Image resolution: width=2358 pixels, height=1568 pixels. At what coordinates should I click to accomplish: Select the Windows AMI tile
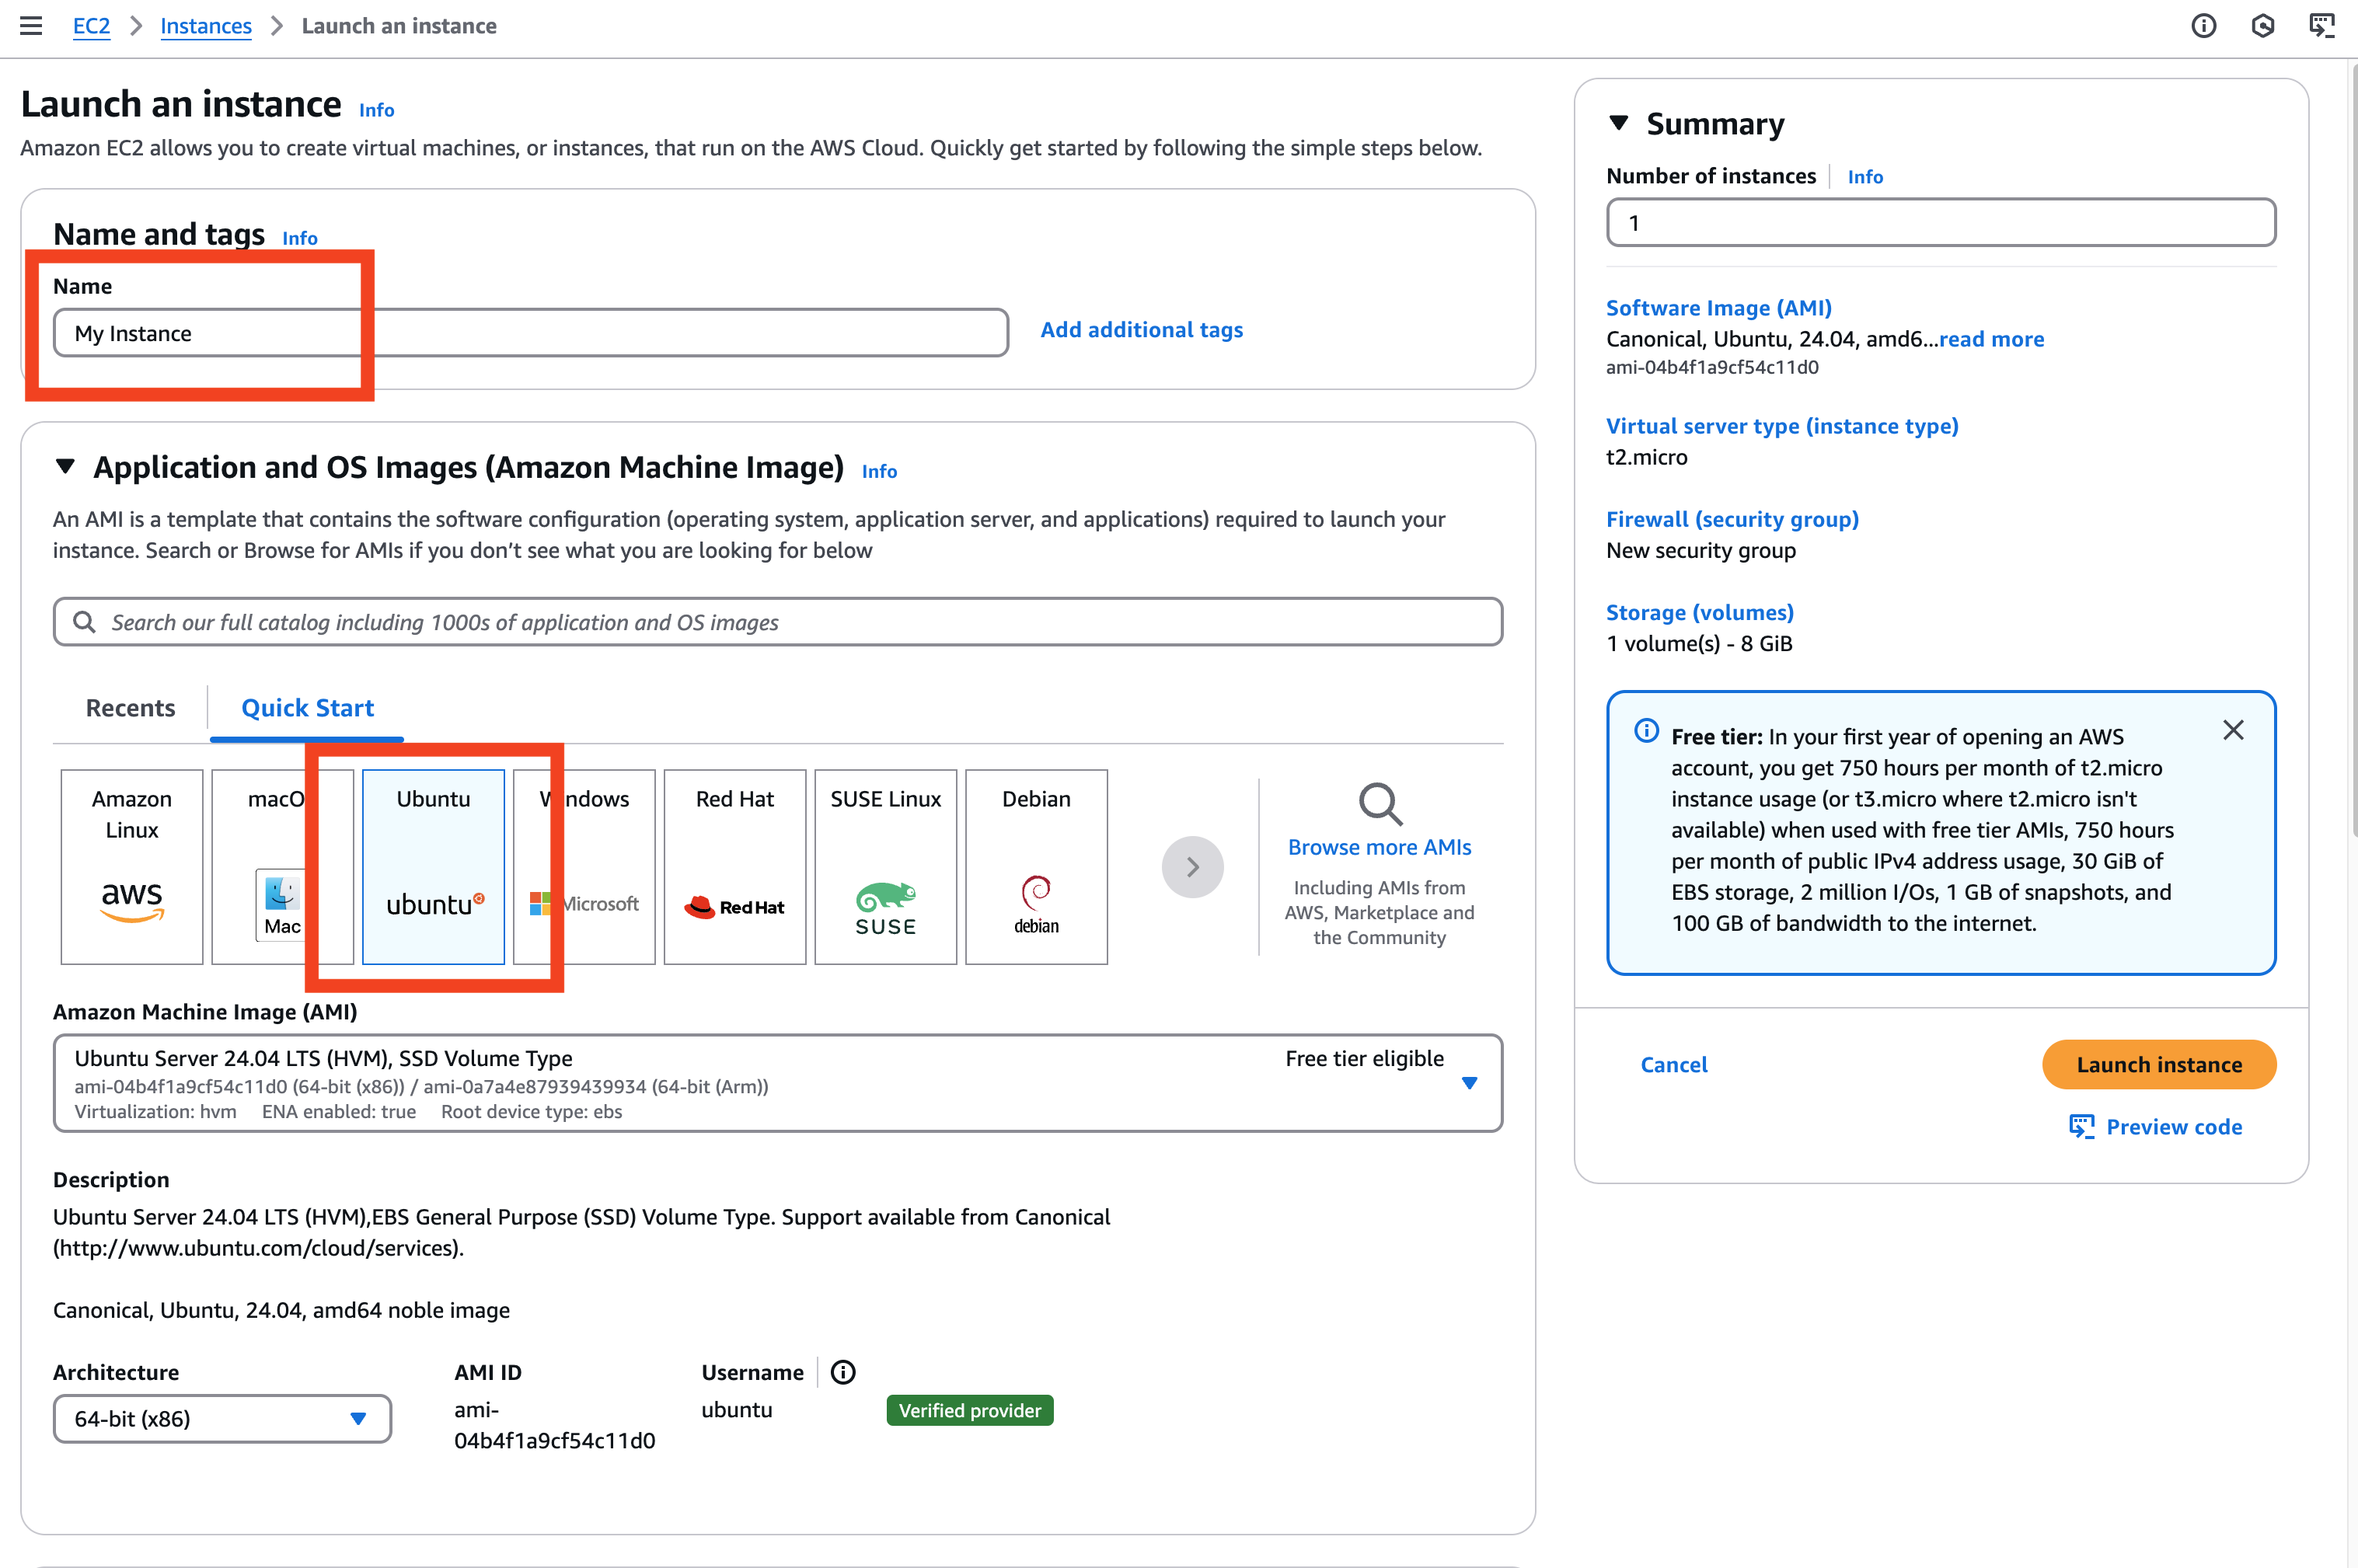click(584, 866)
